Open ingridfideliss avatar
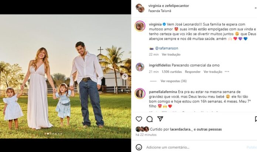 [140, 67]
